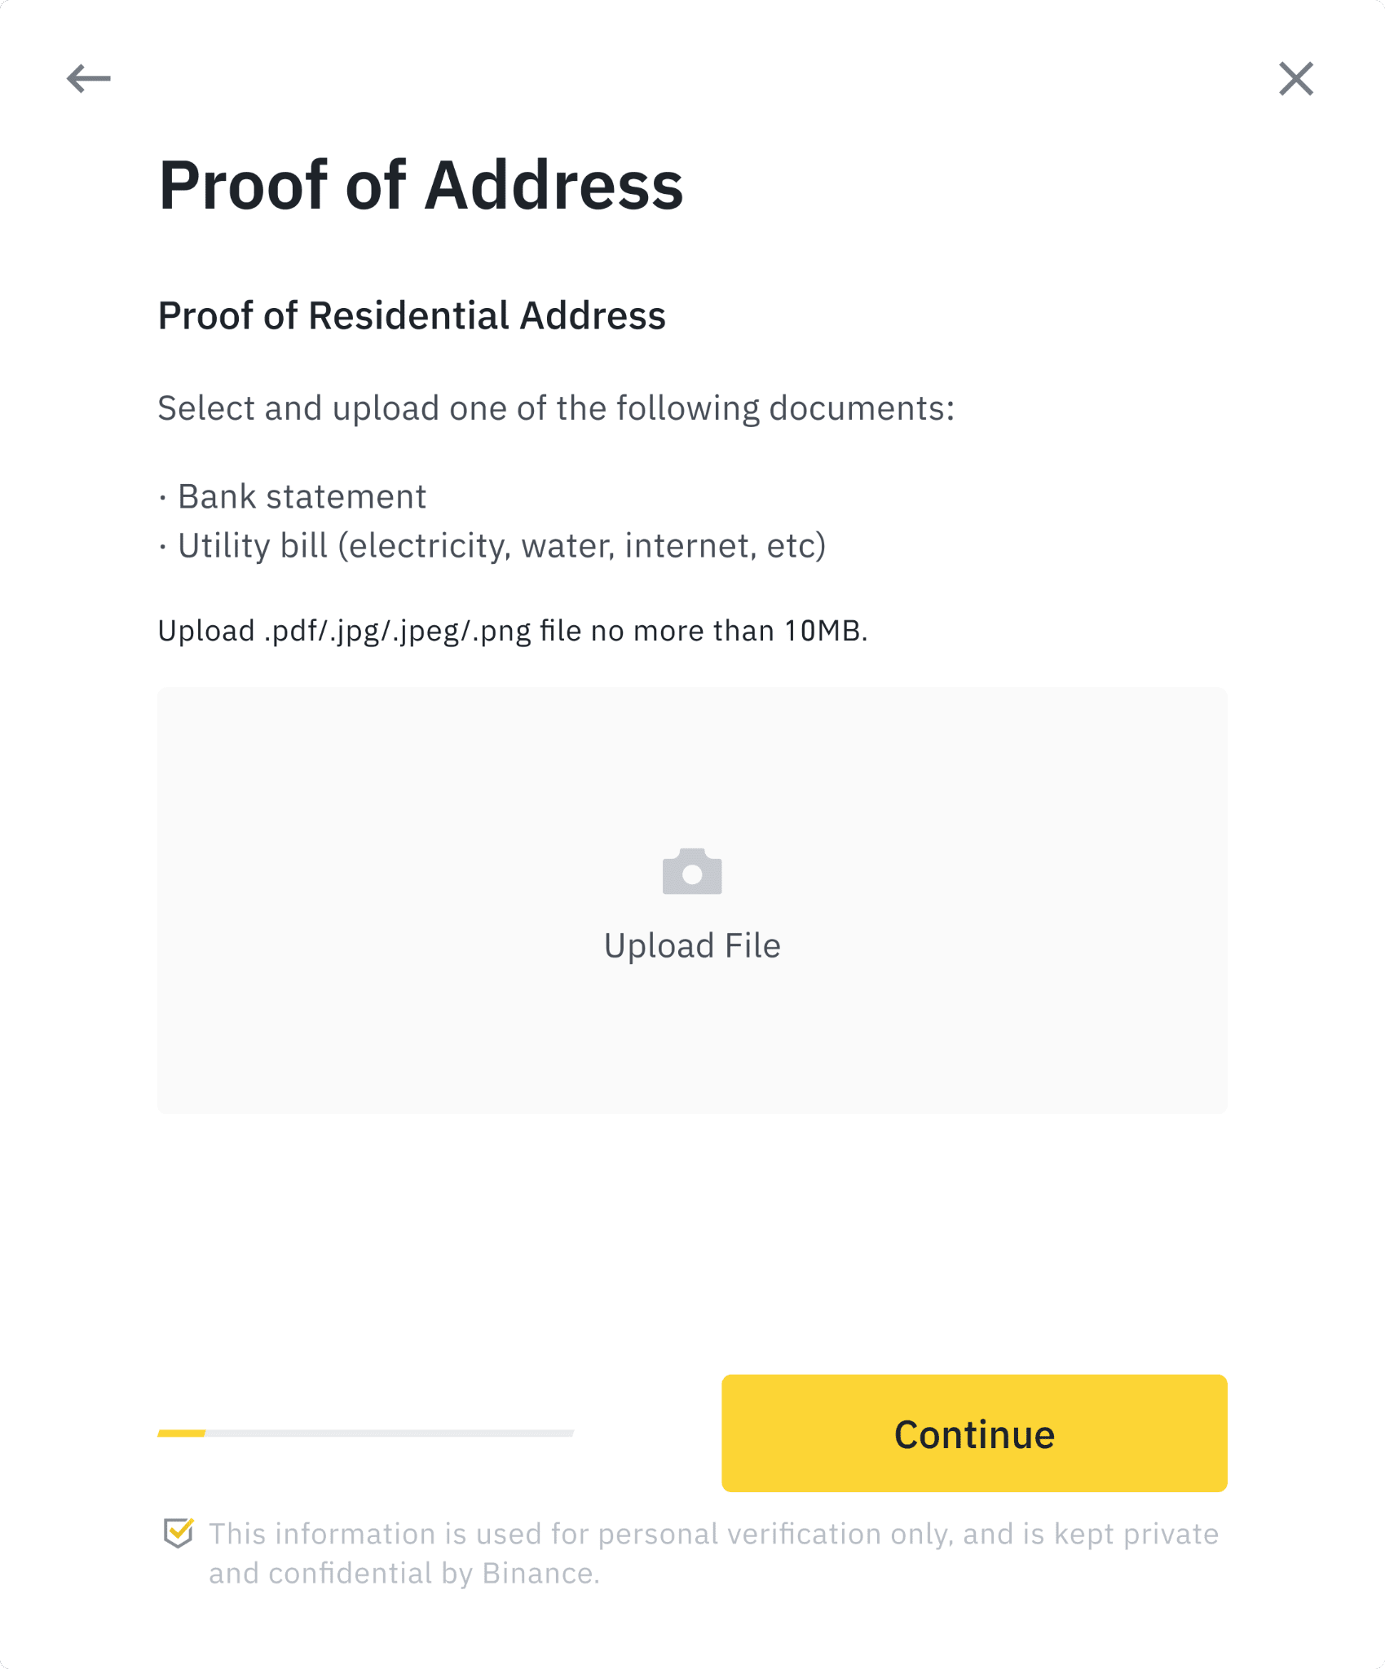The image size is (1385, 1669).
Task: Click the yellow filled progress segment
Action: point(182,1433)
